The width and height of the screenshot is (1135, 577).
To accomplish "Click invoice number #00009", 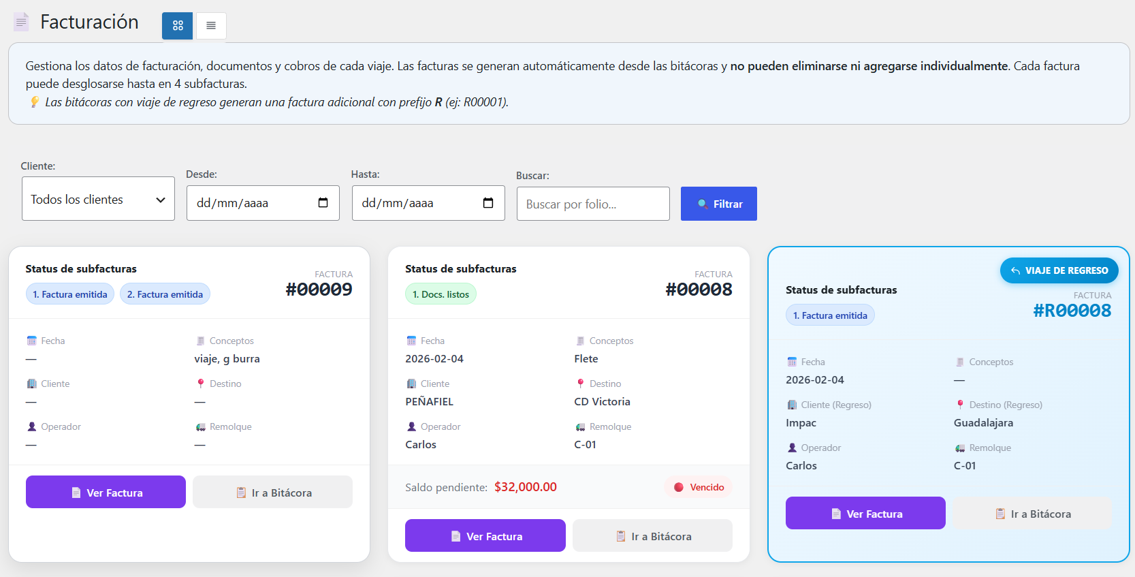I will 319,290.
